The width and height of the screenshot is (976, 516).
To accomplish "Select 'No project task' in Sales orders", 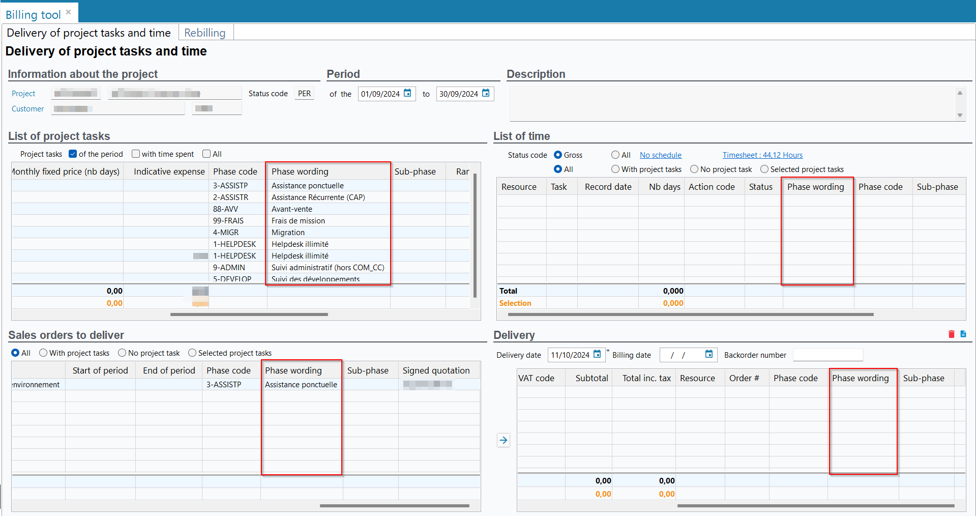I will pyautogui.click(x=122, y=353).
